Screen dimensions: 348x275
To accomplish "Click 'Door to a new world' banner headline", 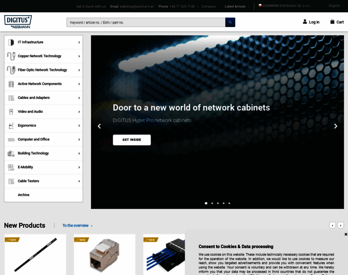I will pos(191,108).
